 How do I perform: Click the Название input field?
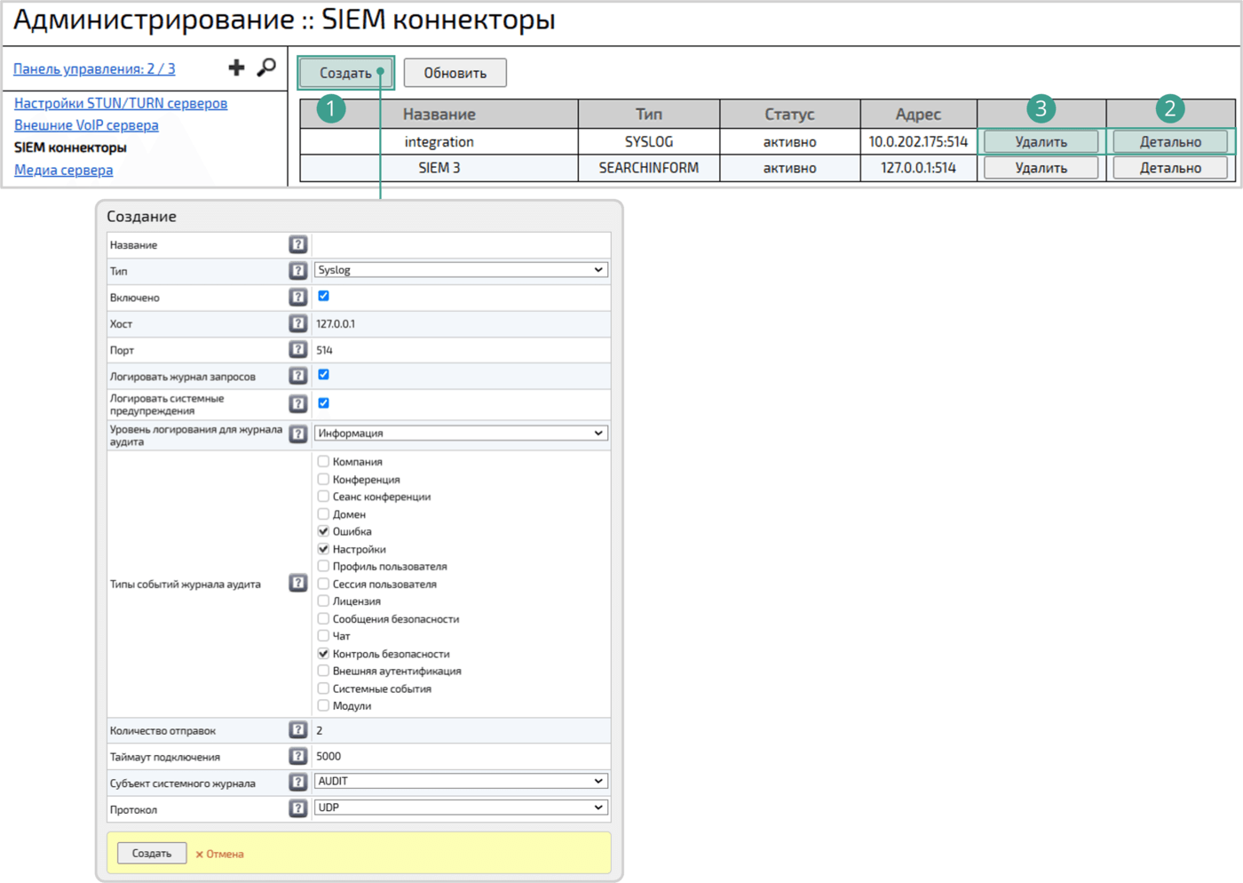[462, 244]
